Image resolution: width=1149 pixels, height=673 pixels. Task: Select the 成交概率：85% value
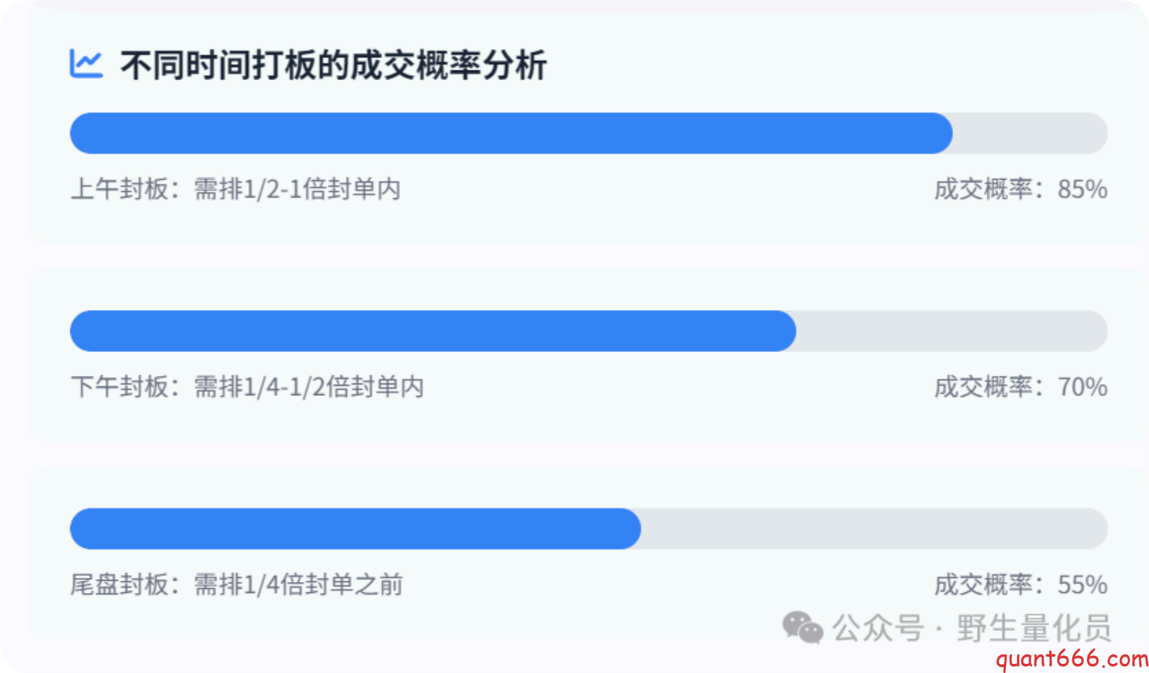(1020, 189)
